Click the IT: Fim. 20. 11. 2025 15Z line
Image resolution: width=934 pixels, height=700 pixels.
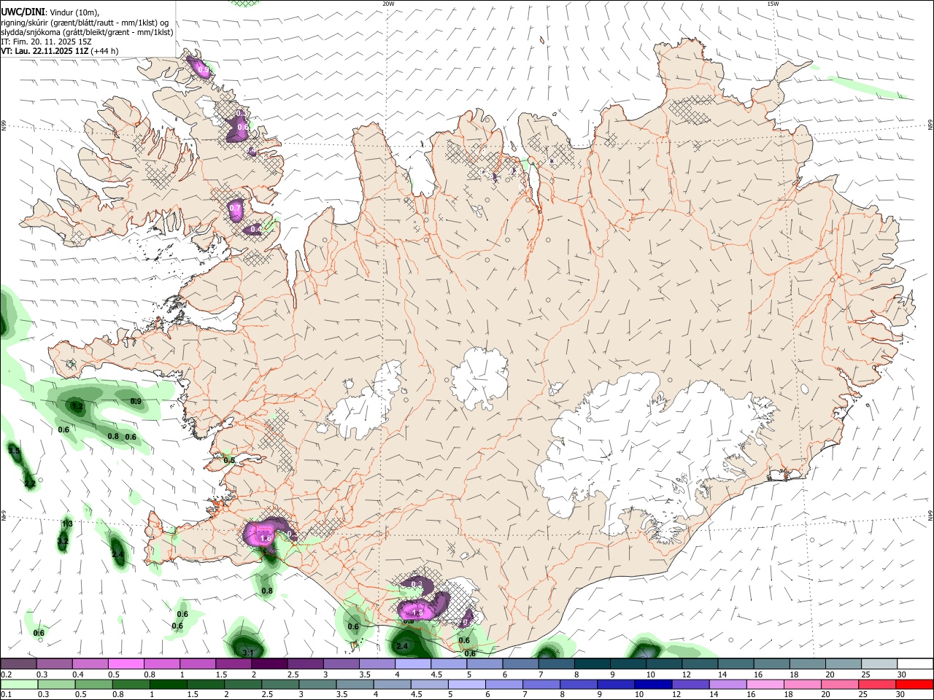(46, 42)
